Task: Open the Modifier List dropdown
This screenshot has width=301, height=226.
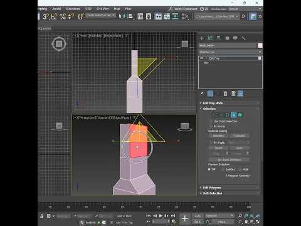Action: click(x=230, y=52)
